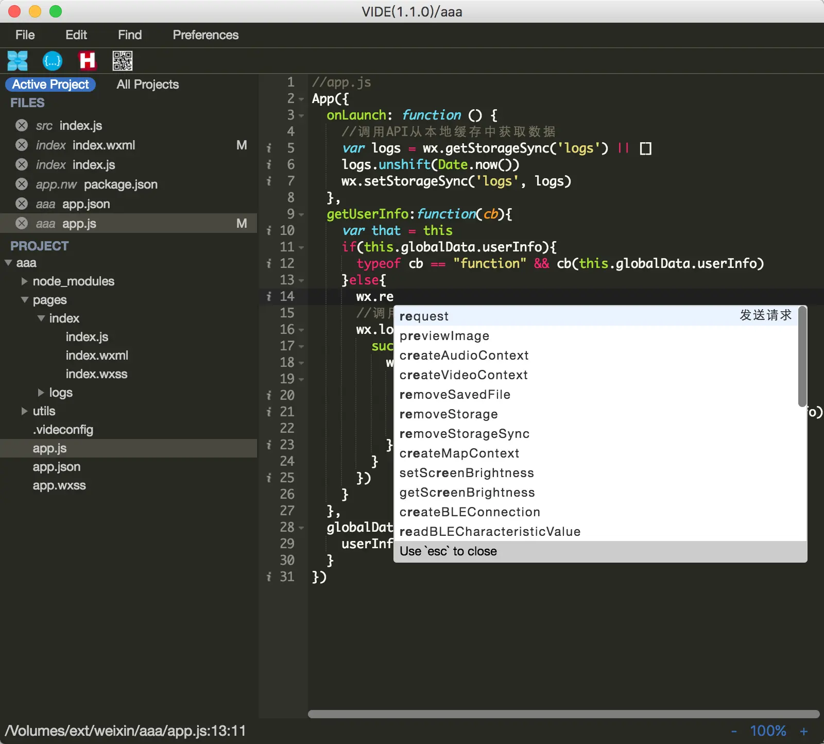The height and width of the screenshot is (744, 824).
Task: Open the Find menu
Action: pyautogui.click(x=129, y=35)
